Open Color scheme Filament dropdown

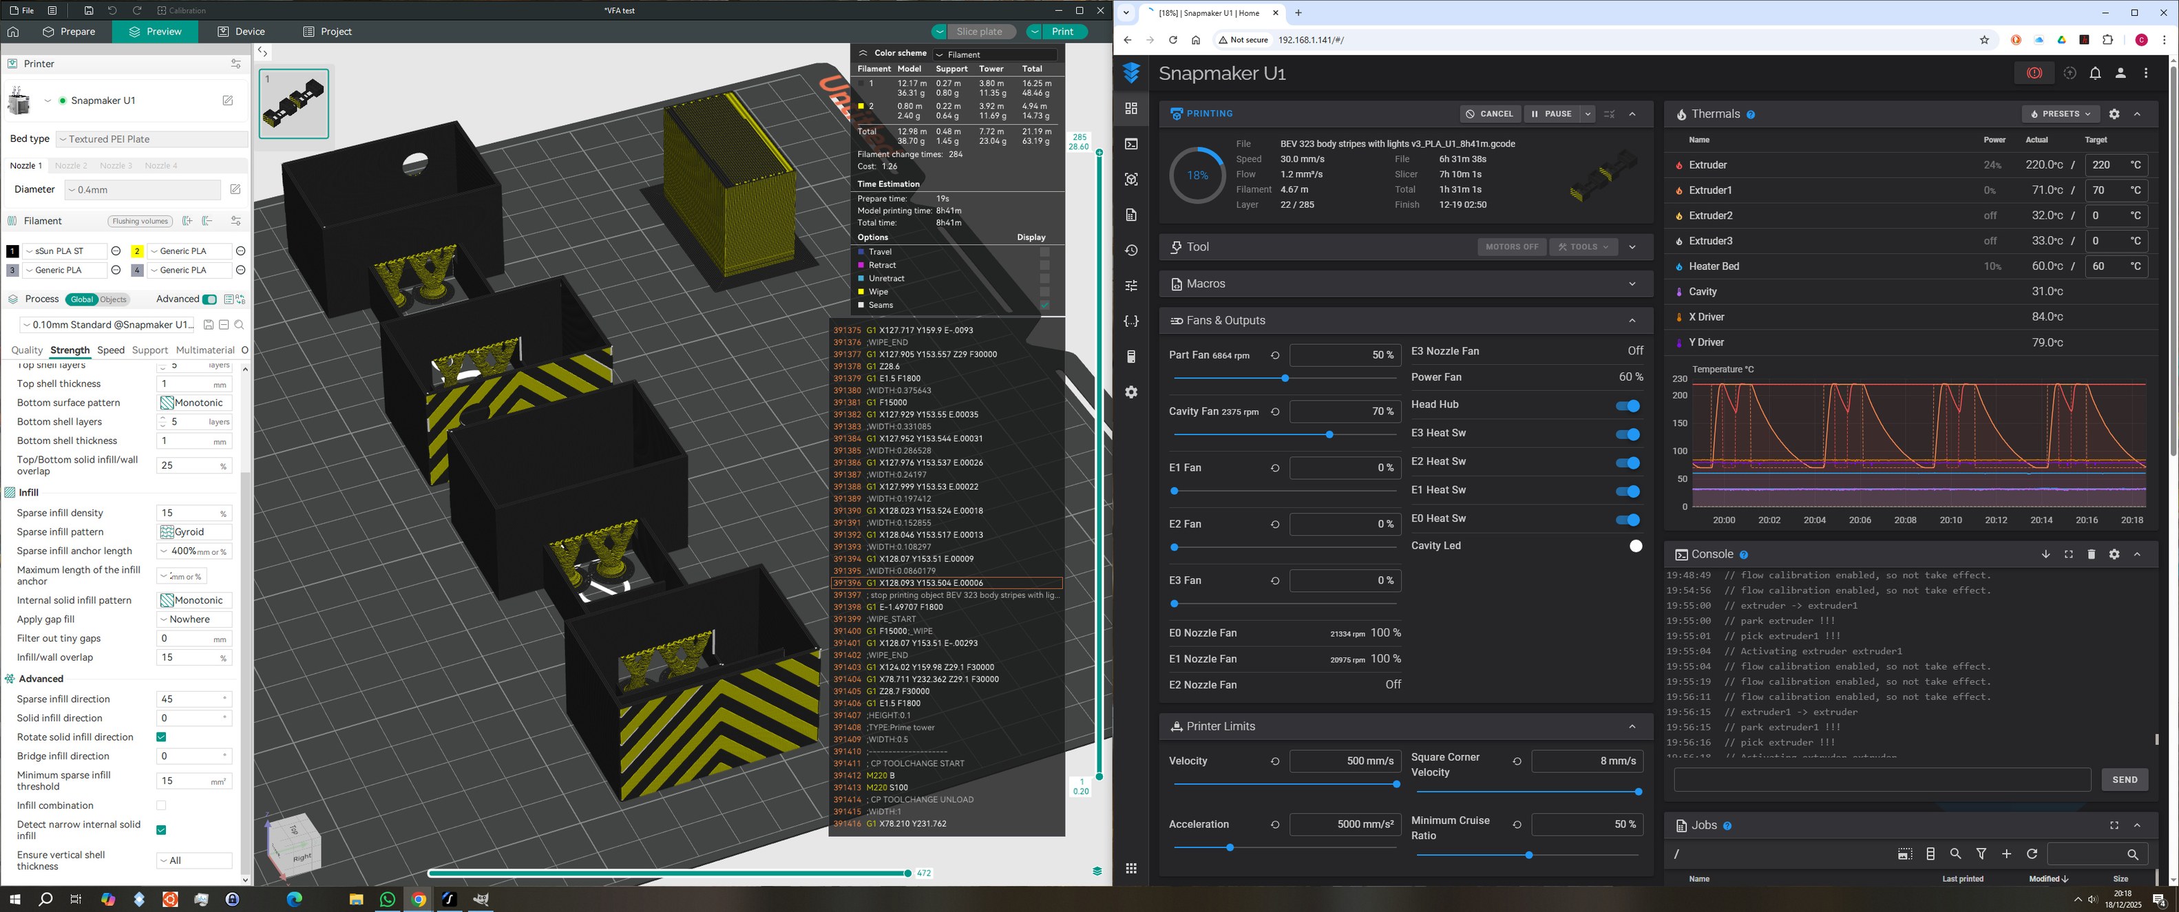click(995, 54)
